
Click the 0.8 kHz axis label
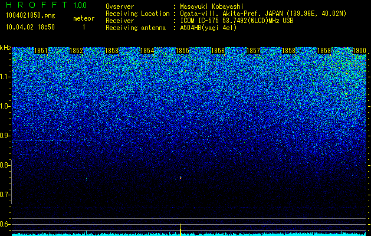point(4,165)
